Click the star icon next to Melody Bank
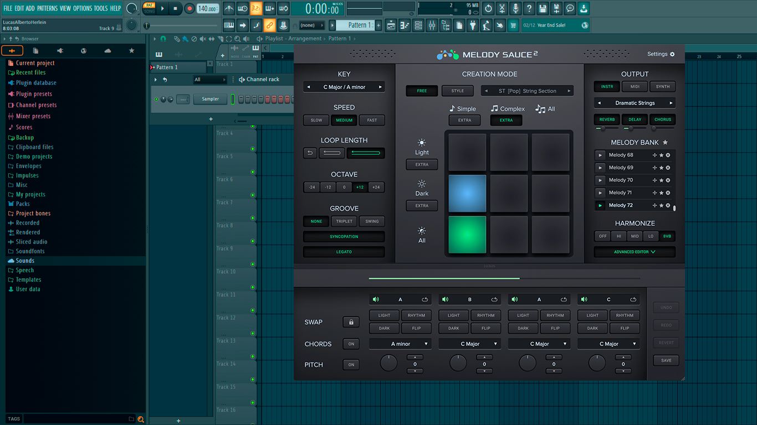The width and height of the screenshot is (757, 425). pos(665,143)
